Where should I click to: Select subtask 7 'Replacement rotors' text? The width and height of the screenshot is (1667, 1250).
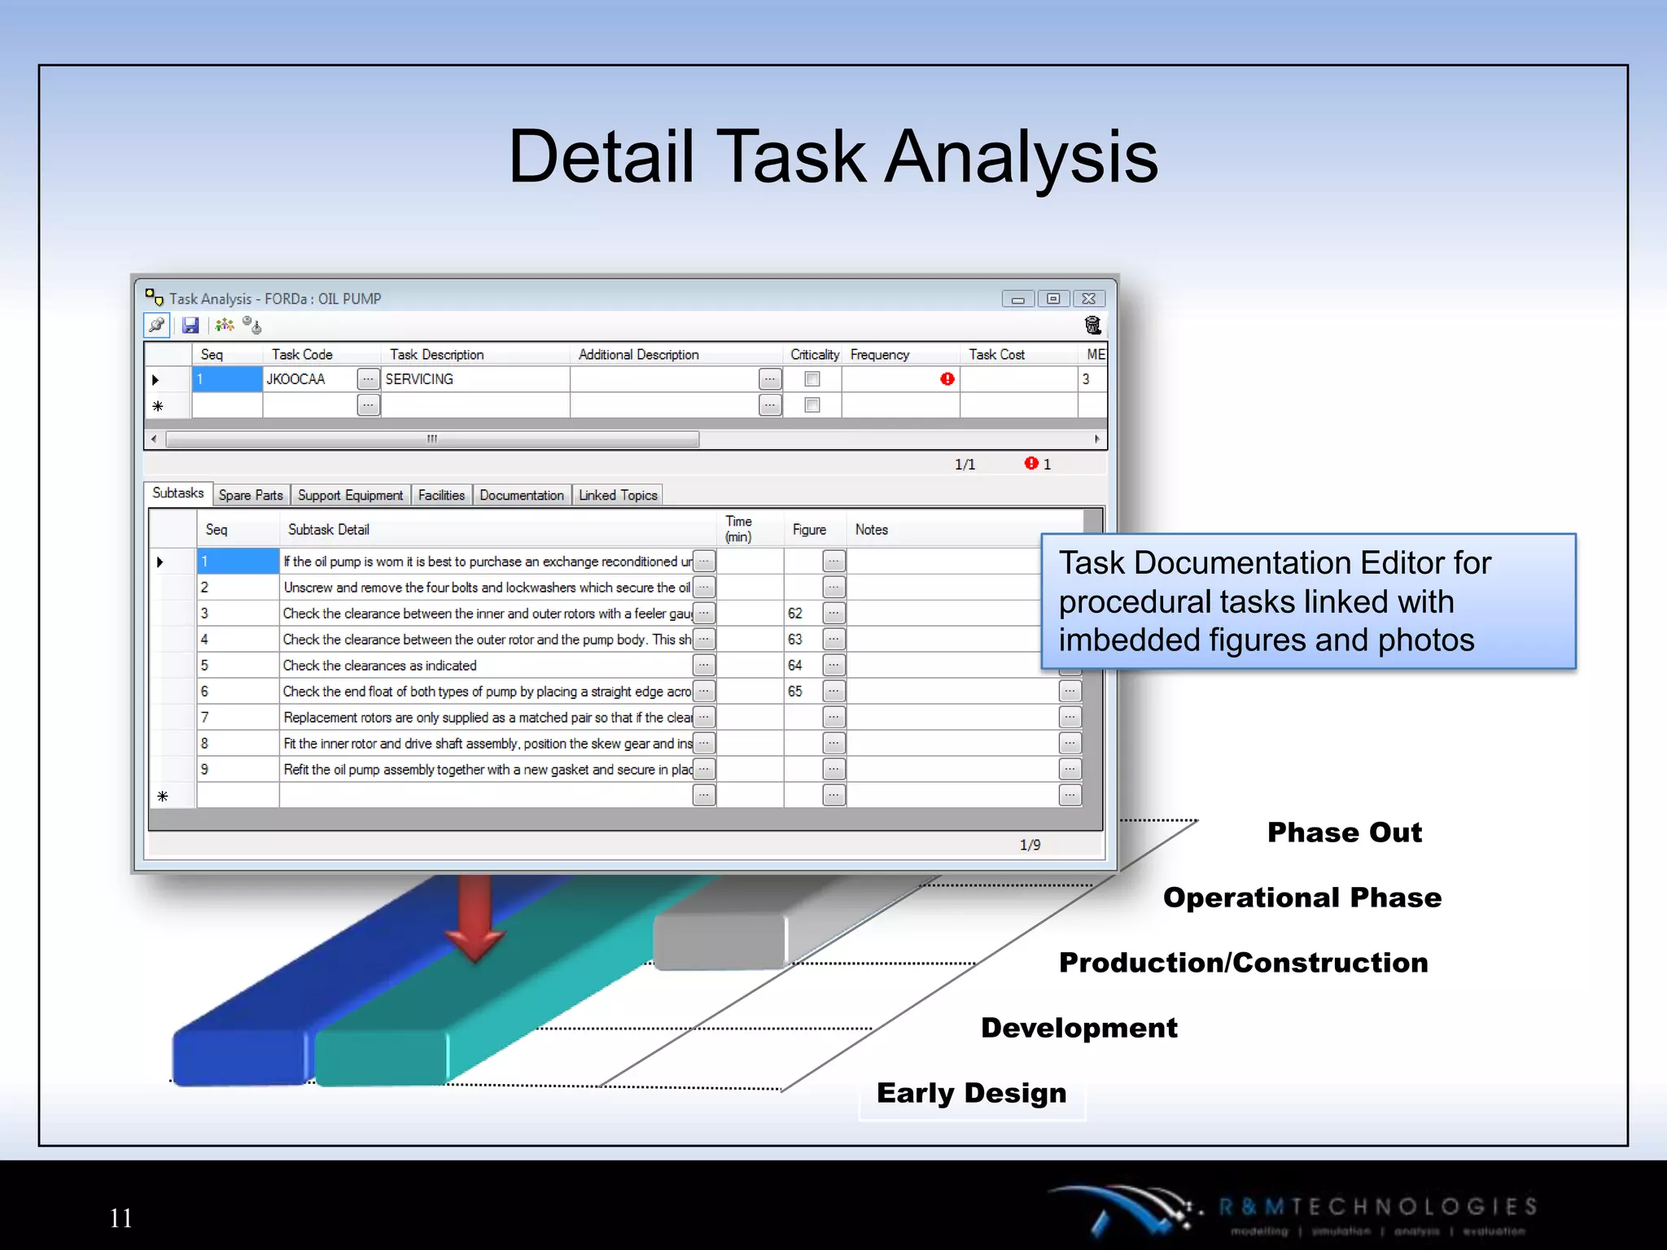(487, 718)
